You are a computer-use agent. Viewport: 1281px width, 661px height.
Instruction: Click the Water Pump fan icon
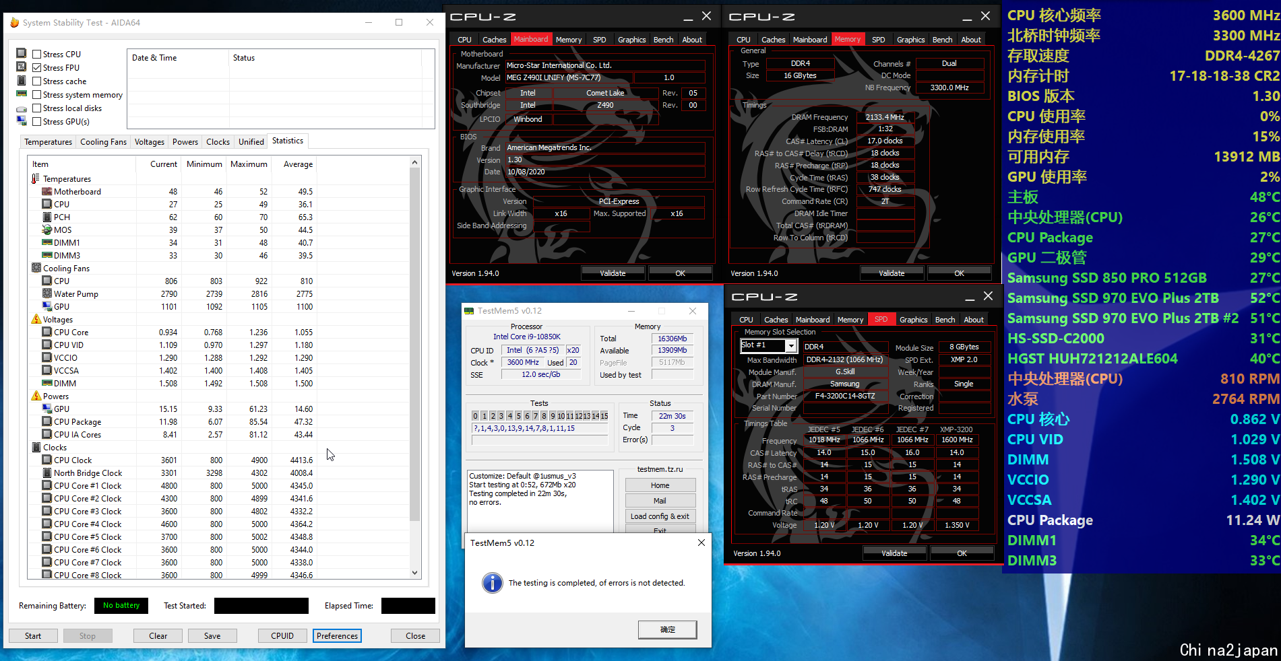tap(47, 293)
